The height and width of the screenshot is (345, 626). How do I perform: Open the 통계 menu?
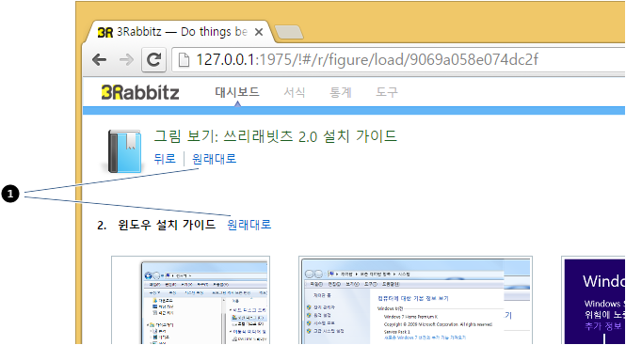tap(341, 92)
